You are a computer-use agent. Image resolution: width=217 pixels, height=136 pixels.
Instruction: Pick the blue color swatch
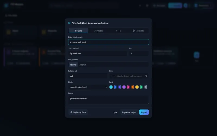point(115,87)
